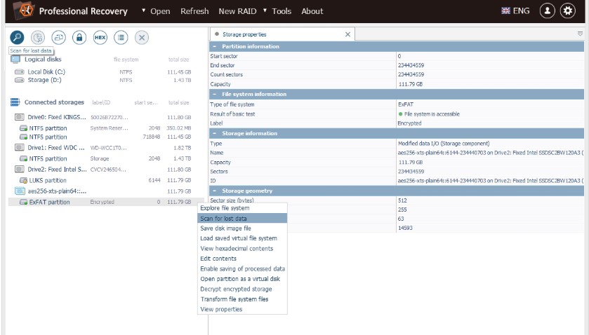Image resolution: width=589 pixels, height=335 pixels.
Task: Open the user account icon in header
Action: tap(547, 11)
